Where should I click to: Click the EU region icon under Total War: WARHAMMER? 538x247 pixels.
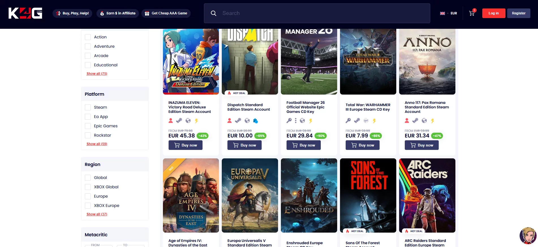(x=366, y=121)
